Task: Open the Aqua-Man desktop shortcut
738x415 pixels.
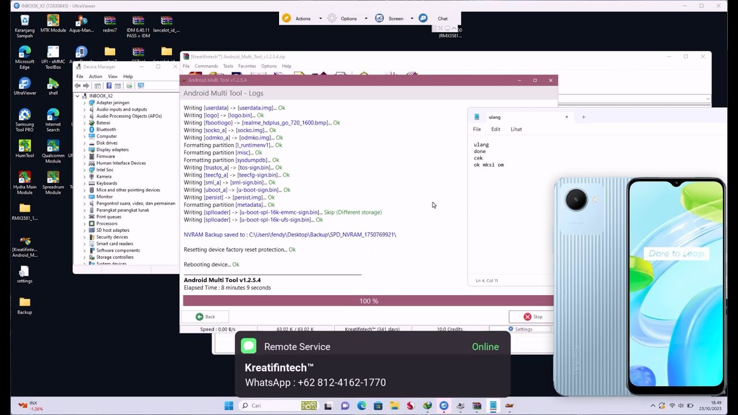Action: click(x=81, y=24)
